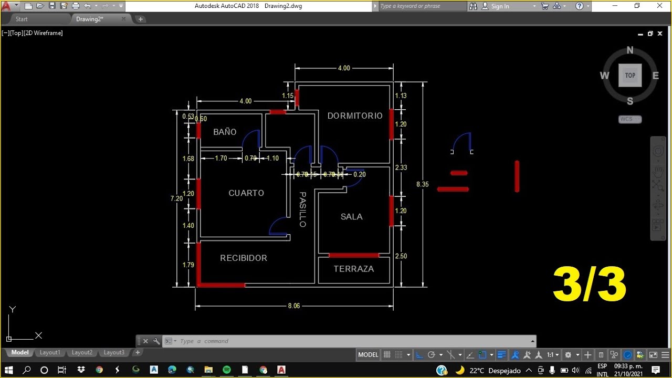Expand the Help dropdown arrow
Viewport: 672px width, 378px height.
588,6
